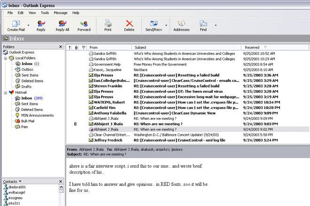Forward the selected email
Screen dimensions: 310x206
click(x=84, y=25)
